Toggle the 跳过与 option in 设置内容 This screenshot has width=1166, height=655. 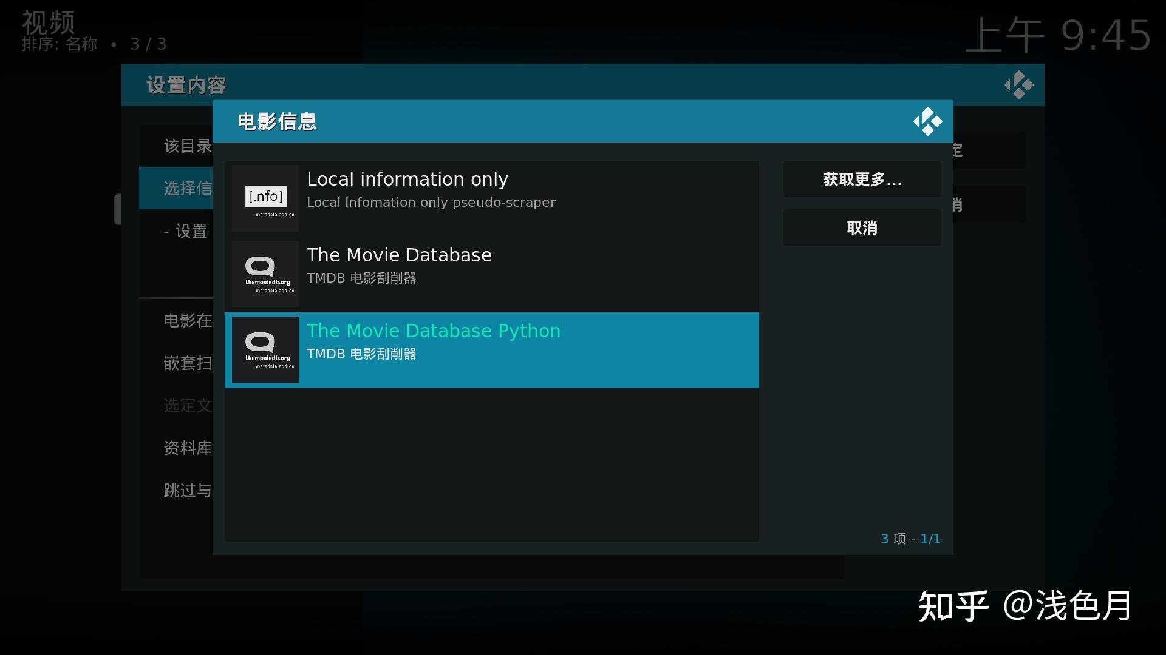point(176,490)
